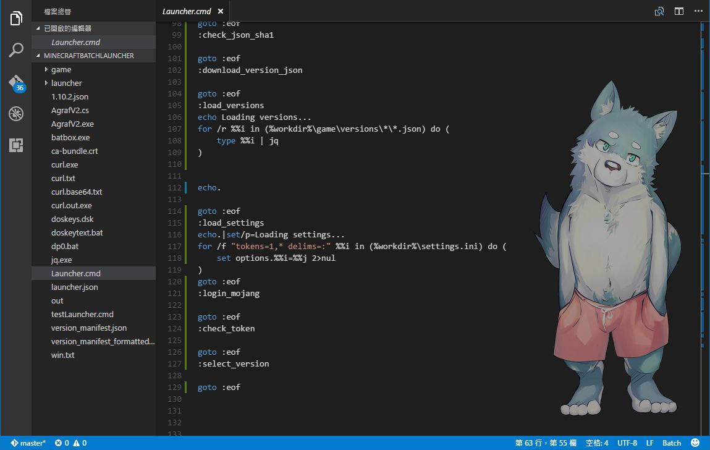Click the line and column indicator

[x=546, y=443]
